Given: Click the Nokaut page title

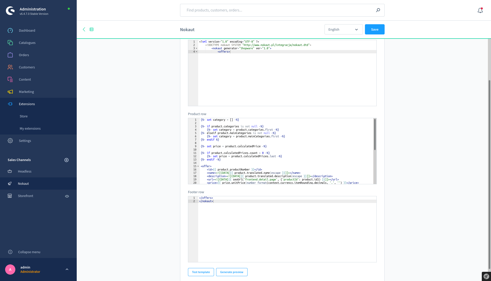Looking at the screenshot, I should pos(187,30).
